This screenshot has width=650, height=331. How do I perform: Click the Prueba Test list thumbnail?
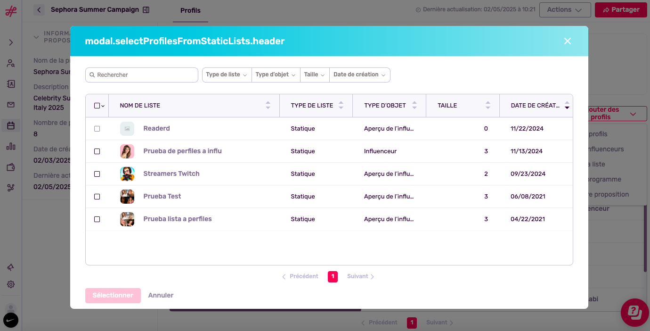[127, 197]
